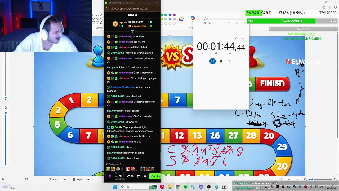Open site info icon in Kick address bar

tap(107, 8)
